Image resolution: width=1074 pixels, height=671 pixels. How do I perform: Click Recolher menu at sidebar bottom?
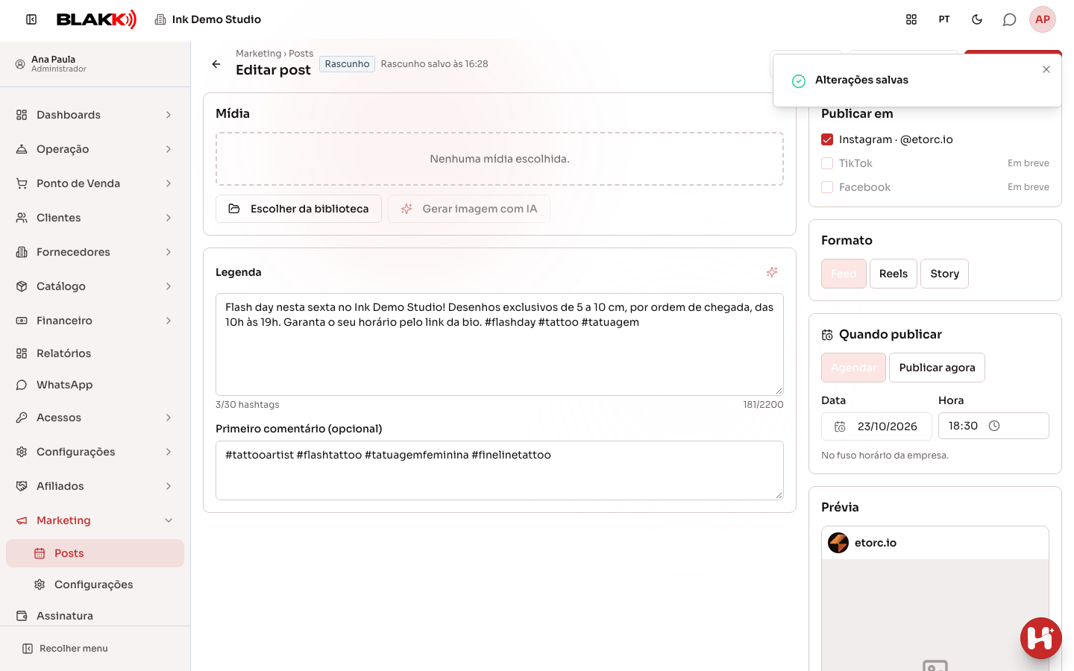point(65,649)
